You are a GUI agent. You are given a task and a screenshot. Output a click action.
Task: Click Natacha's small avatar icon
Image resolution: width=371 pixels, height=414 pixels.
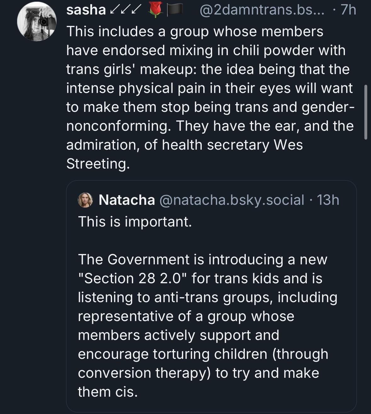pos(85,200)
